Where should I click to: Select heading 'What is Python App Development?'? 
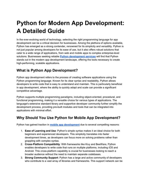click(47, 70)
